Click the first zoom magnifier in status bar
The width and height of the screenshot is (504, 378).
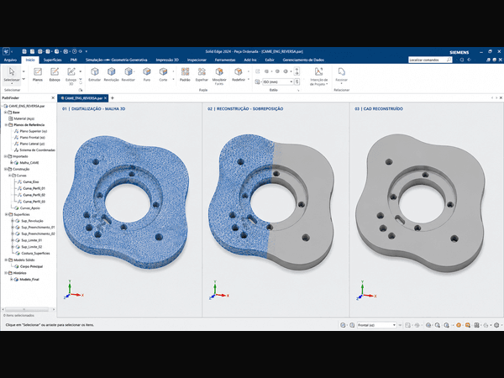(x=428, y=325)
